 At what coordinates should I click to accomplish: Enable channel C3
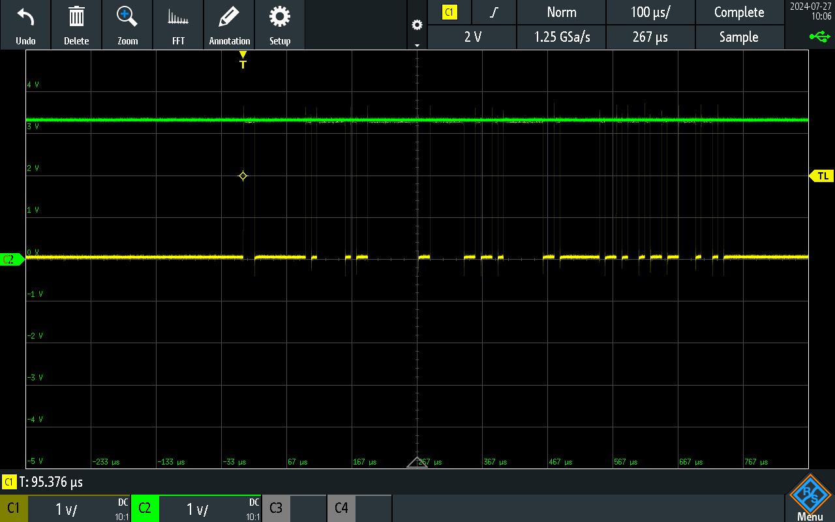click(276, 508)
